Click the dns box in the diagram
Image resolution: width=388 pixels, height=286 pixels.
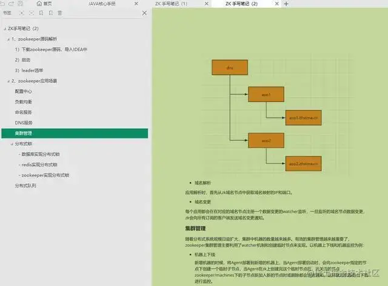230,67
